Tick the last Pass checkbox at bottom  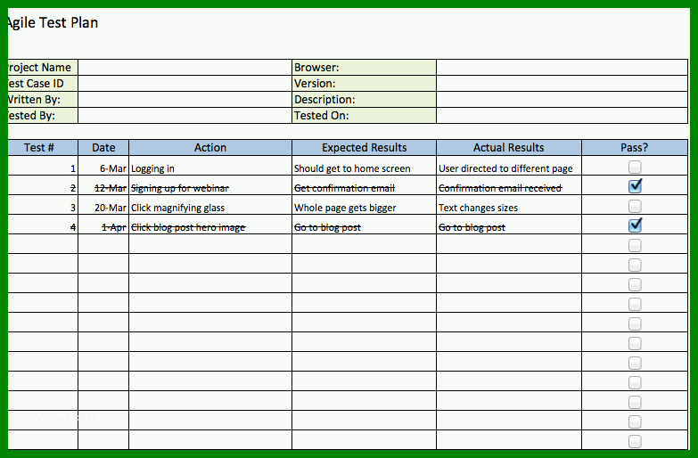point(635,442)
